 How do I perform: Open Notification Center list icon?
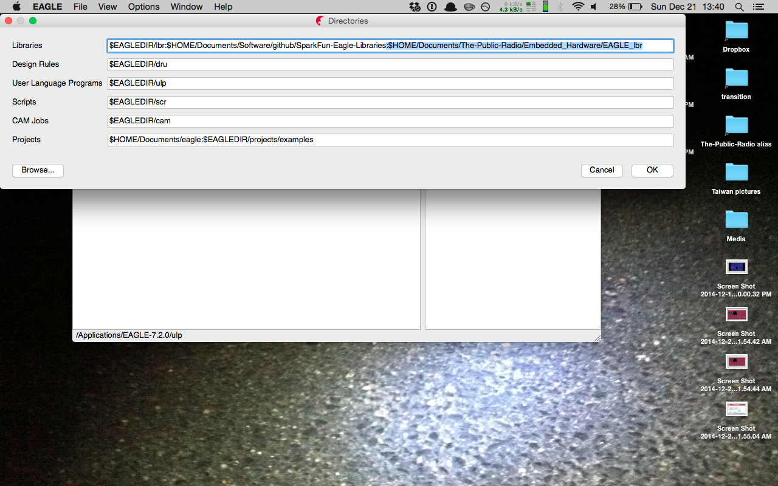coord(758,7)
